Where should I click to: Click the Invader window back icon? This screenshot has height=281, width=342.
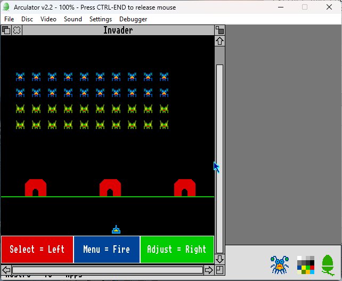[6, 30]
